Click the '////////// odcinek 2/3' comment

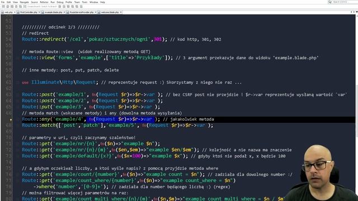pyautogui.click(x=60, y=27)
